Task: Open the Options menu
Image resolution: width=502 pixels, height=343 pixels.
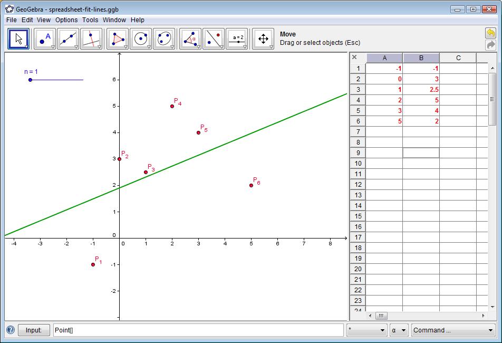Action: [x=66, y=20]
